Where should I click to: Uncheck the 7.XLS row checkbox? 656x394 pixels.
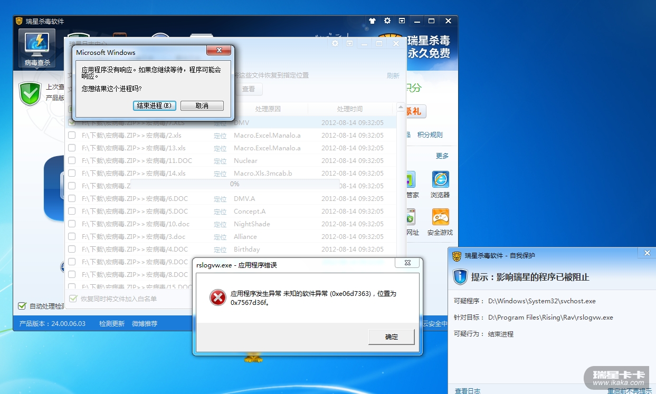click(x=72, y=122)
